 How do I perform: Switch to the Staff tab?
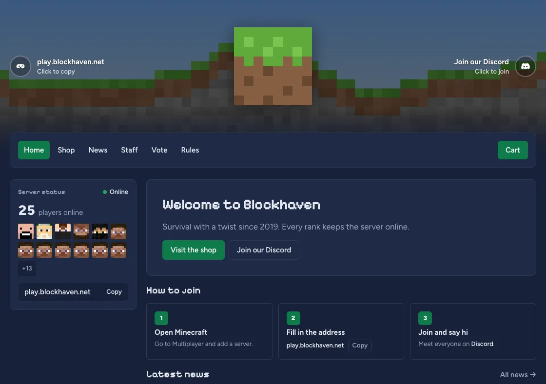coord(129,150)
